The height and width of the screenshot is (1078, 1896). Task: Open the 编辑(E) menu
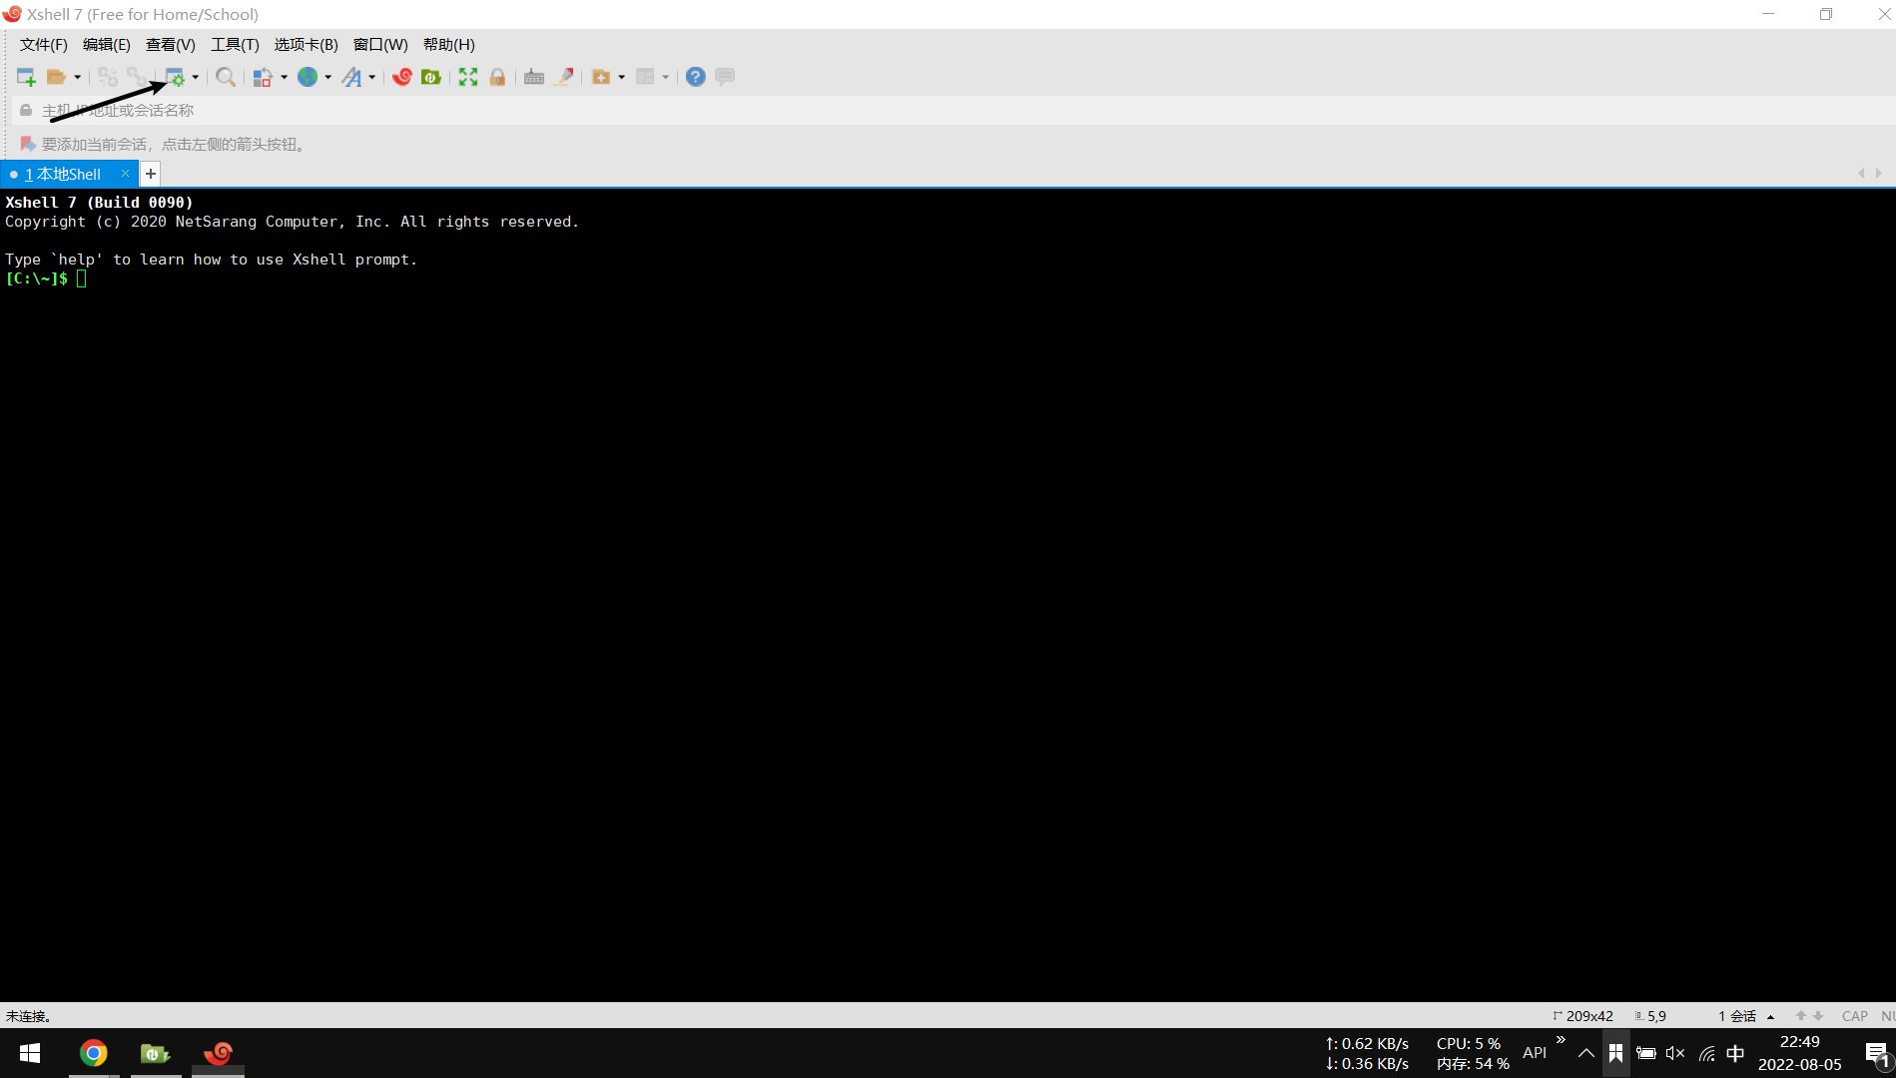[x=107, y=45]
